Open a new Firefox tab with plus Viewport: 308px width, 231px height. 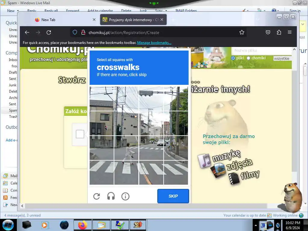173,20
